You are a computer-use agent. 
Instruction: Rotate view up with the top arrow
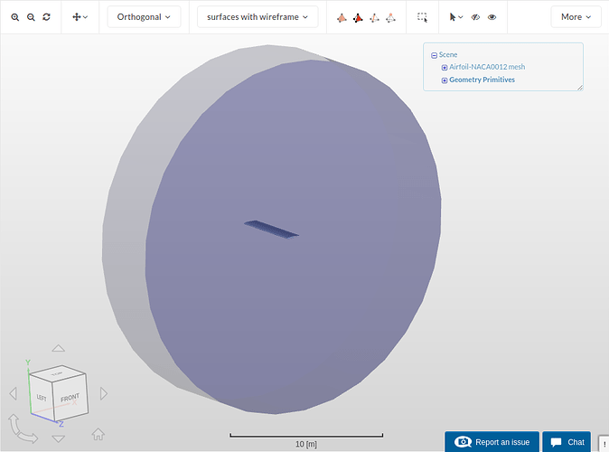pyautogui.click(x=58, y=348)
